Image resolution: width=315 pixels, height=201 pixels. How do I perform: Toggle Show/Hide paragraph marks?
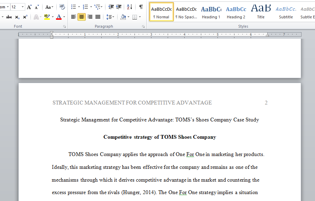141,7
